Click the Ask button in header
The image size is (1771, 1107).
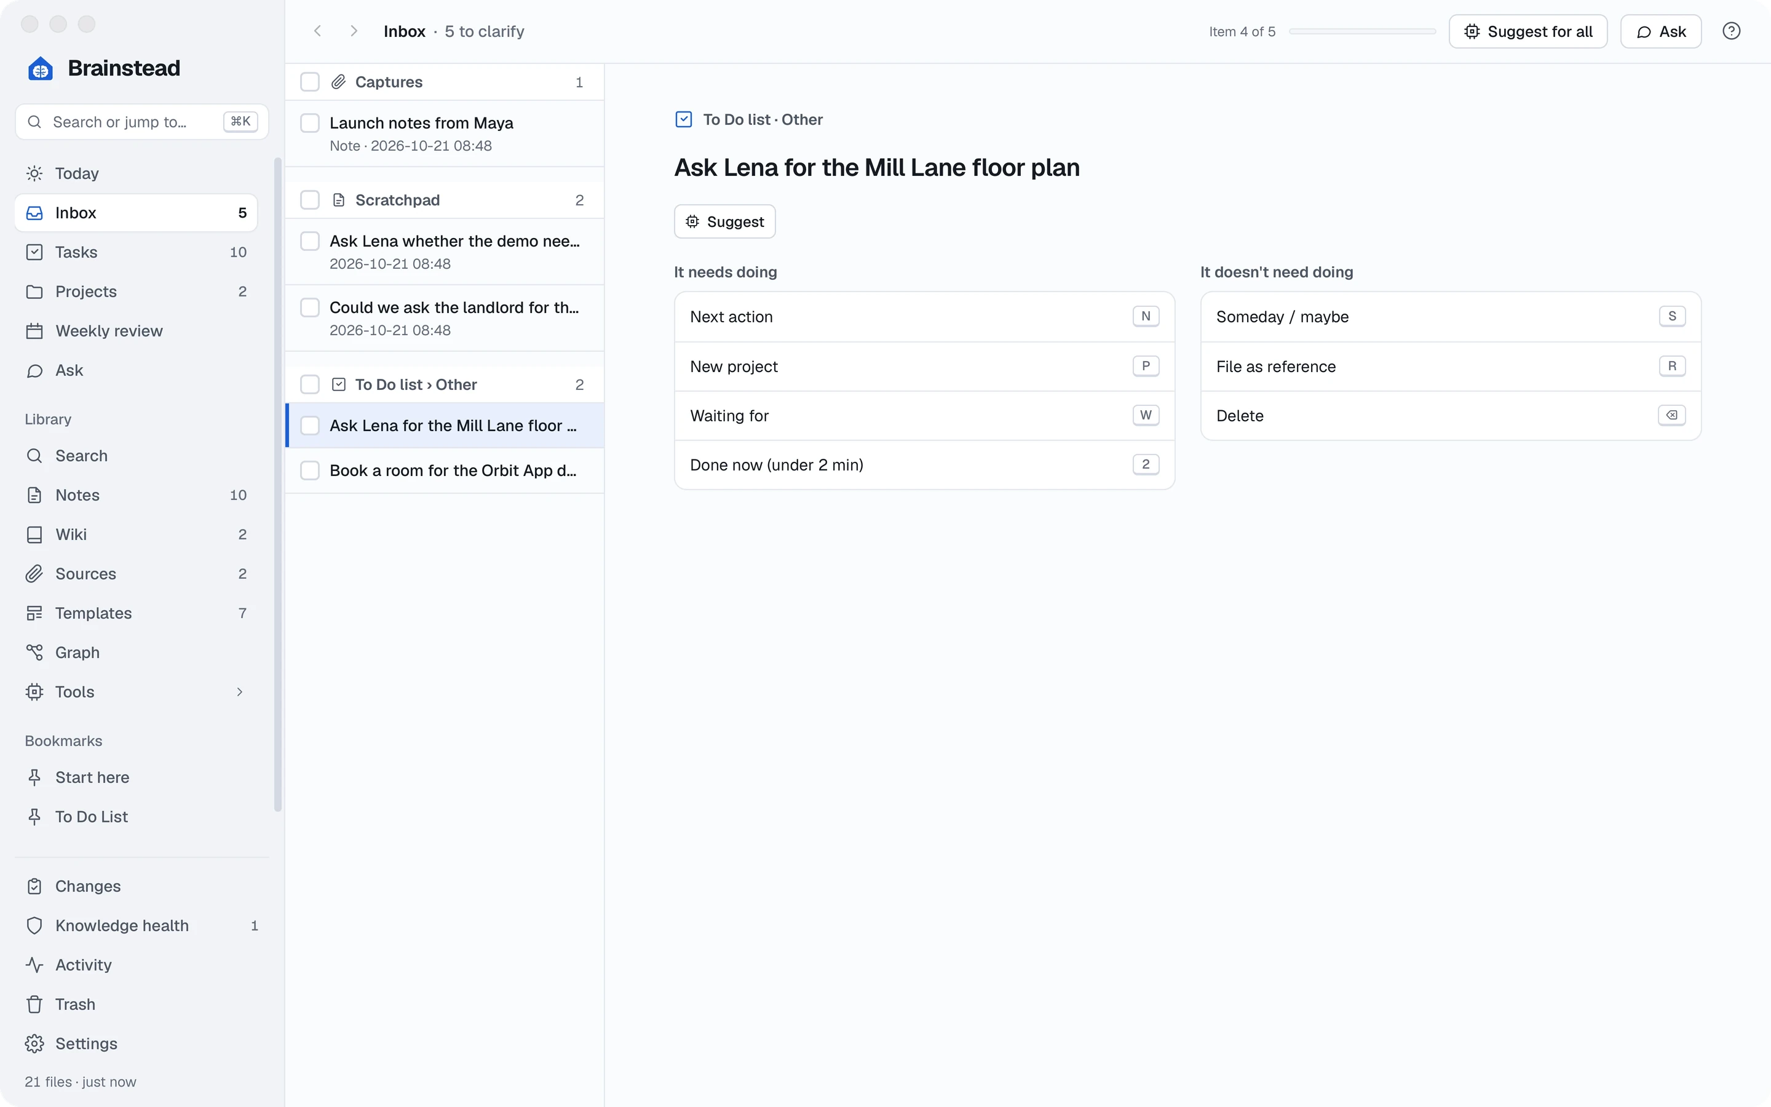coord(1660,31)
